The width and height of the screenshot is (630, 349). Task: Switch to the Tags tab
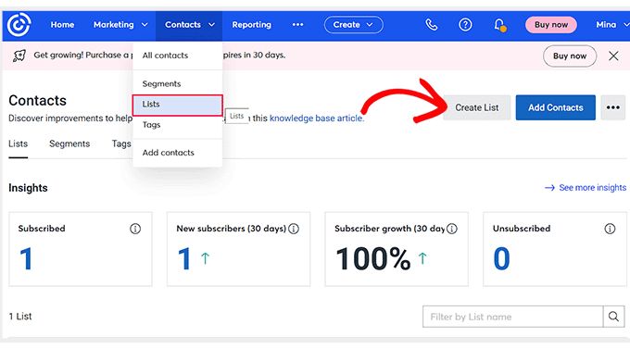pos(121,144)
